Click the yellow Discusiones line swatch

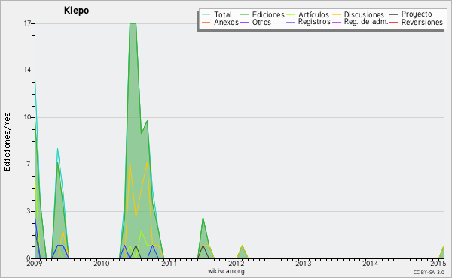[336, 15]
